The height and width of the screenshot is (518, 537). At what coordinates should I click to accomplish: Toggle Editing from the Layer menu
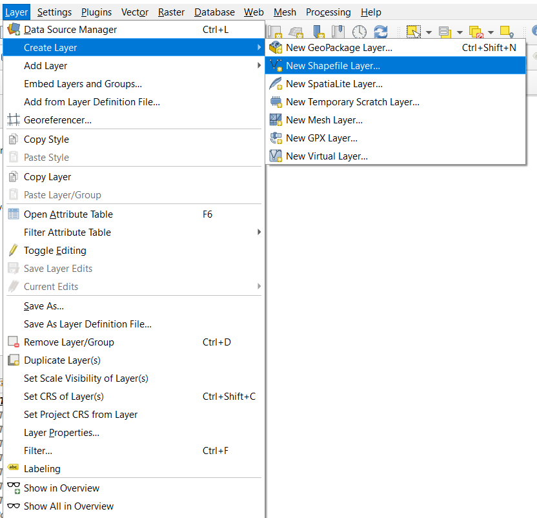55,251
